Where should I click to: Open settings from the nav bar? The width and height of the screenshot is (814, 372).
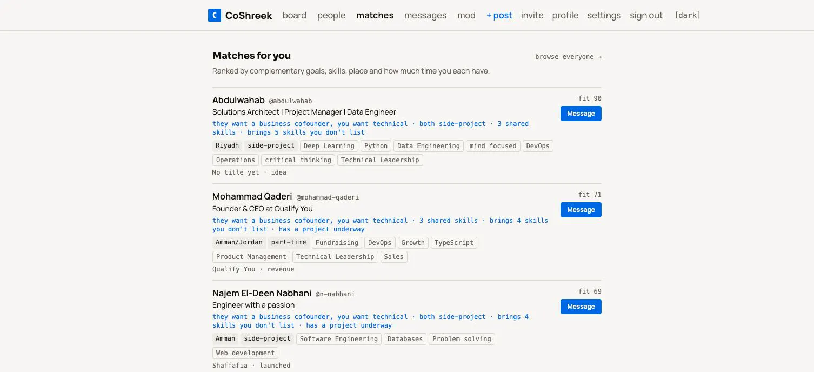tap(604, 15)
